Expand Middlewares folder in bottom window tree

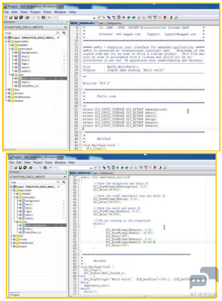point(14,243)
